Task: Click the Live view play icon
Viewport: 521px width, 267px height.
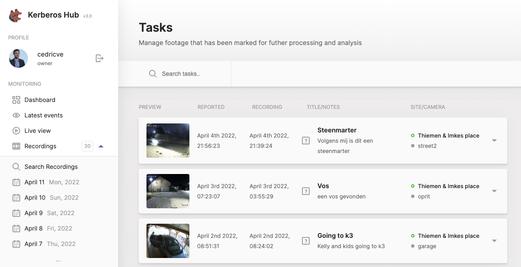Action: (x=16, y=130)
